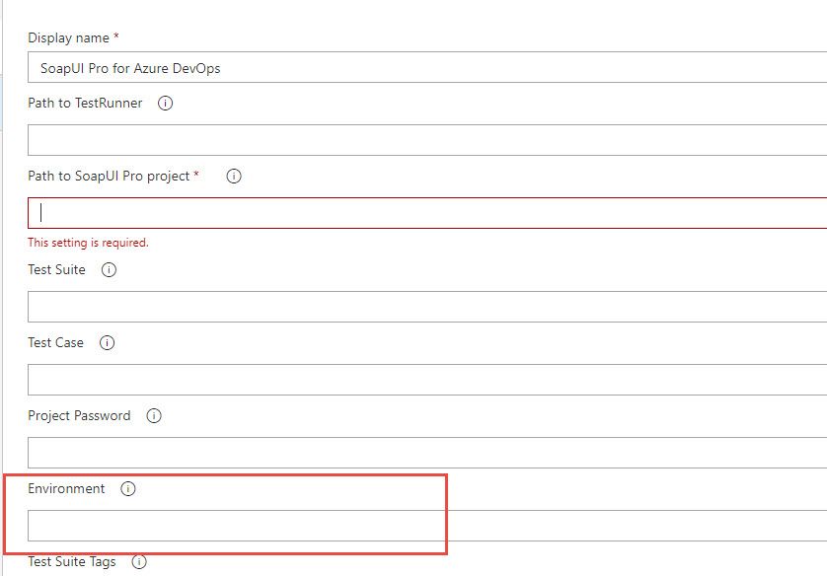Click the Project Password label
Image resolution: width=827 pixels, height=576 pixels.
click(x=79, y=416)
